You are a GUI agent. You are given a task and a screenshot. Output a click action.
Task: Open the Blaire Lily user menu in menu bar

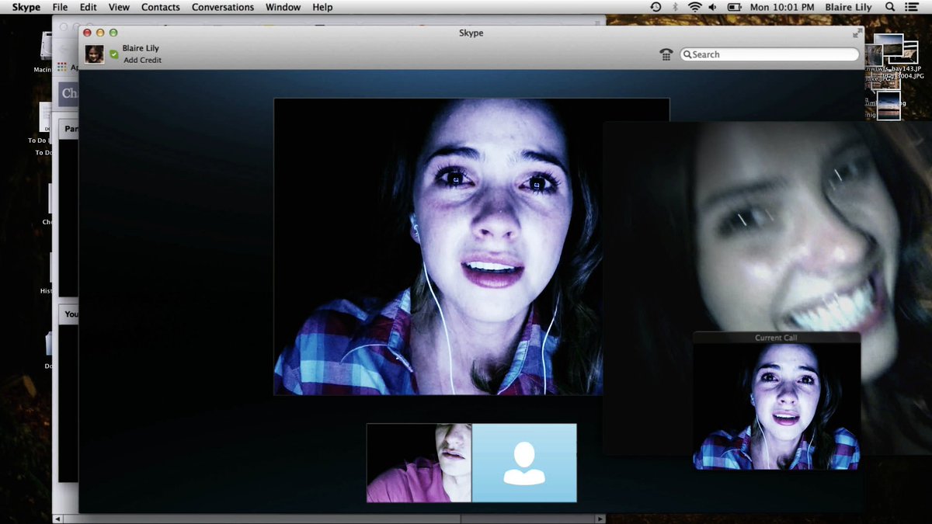coord(848,7)
